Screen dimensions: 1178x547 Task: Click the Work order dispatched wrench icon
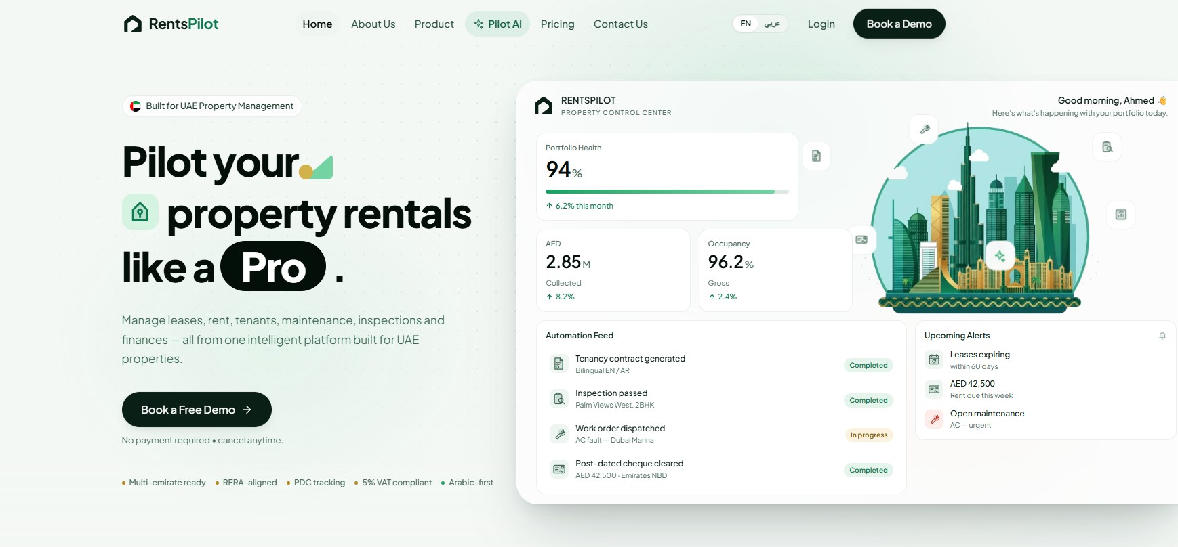point(558,434)
